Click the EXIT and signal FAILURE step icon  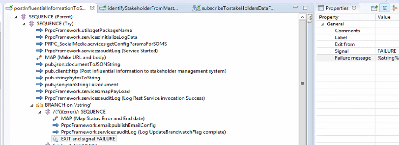pyautogui.click(x=56, y=139)
